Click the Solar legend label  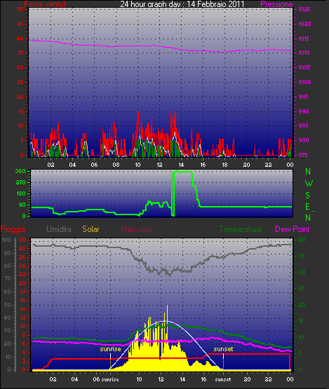point(90,229)
